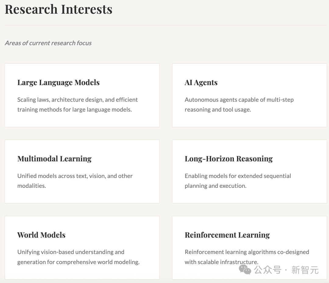The height and width of the screenshot is (283, 329).
Task: Click the scaling laws description under Large Language Models
Action: (x=77, y=105)
